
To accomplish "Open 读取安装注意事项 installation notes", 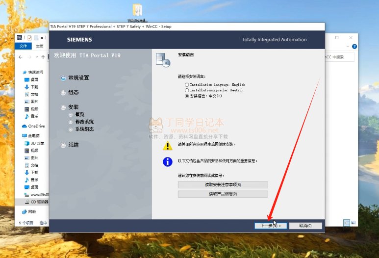I will [223, 185].
